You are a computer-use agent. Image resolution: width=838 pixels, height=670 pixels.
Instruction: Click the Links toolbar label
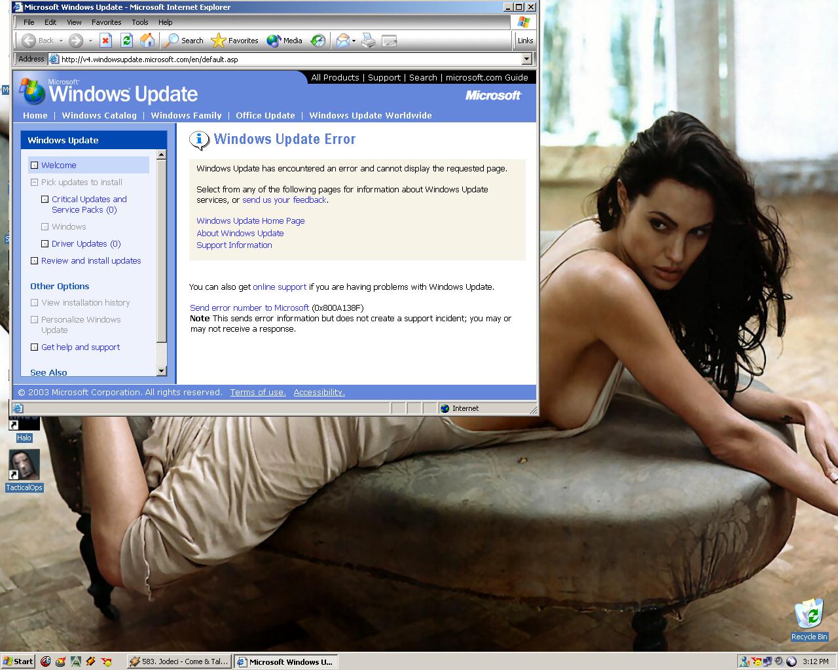point(525,41)
